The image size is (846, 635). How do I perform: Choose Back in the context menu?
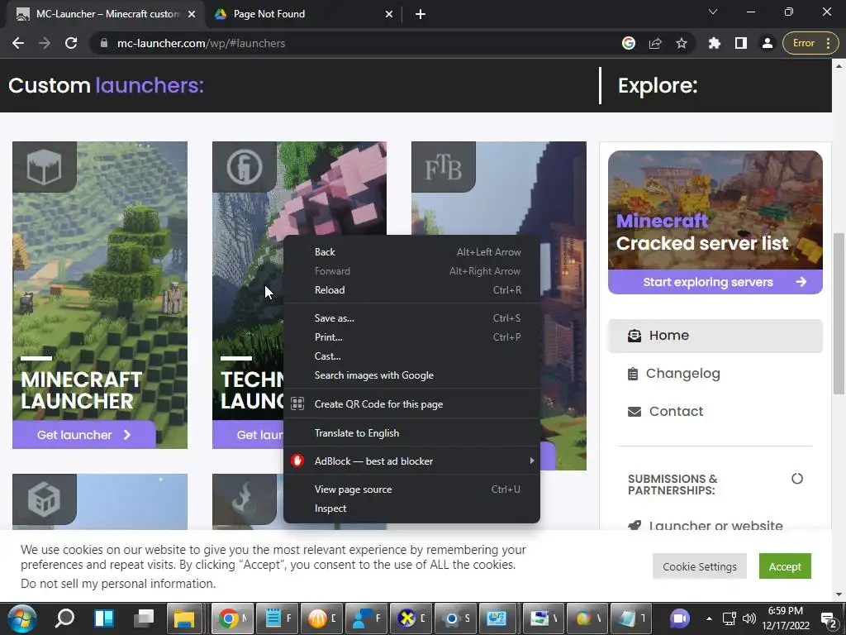click(411, 252)
